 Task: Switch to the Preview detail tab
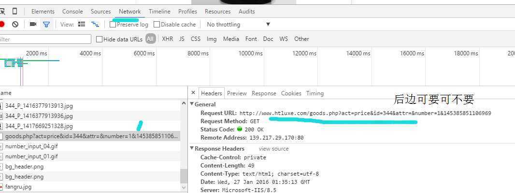(x=237, y=93)
